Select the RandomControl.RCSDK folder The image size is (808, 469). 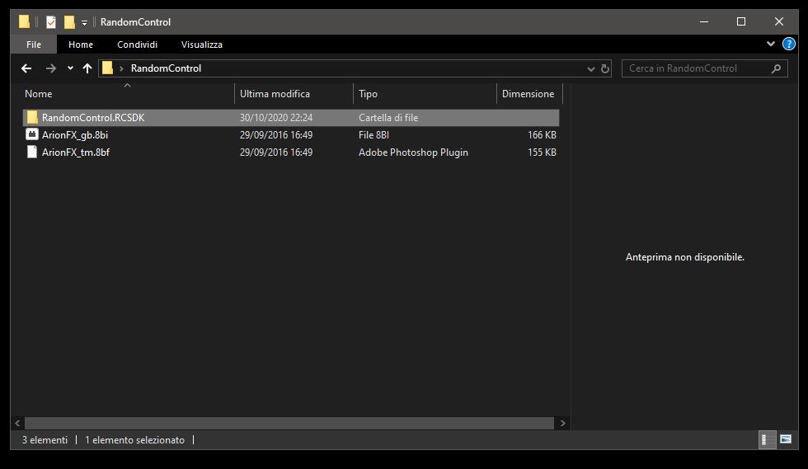[290, 118]
